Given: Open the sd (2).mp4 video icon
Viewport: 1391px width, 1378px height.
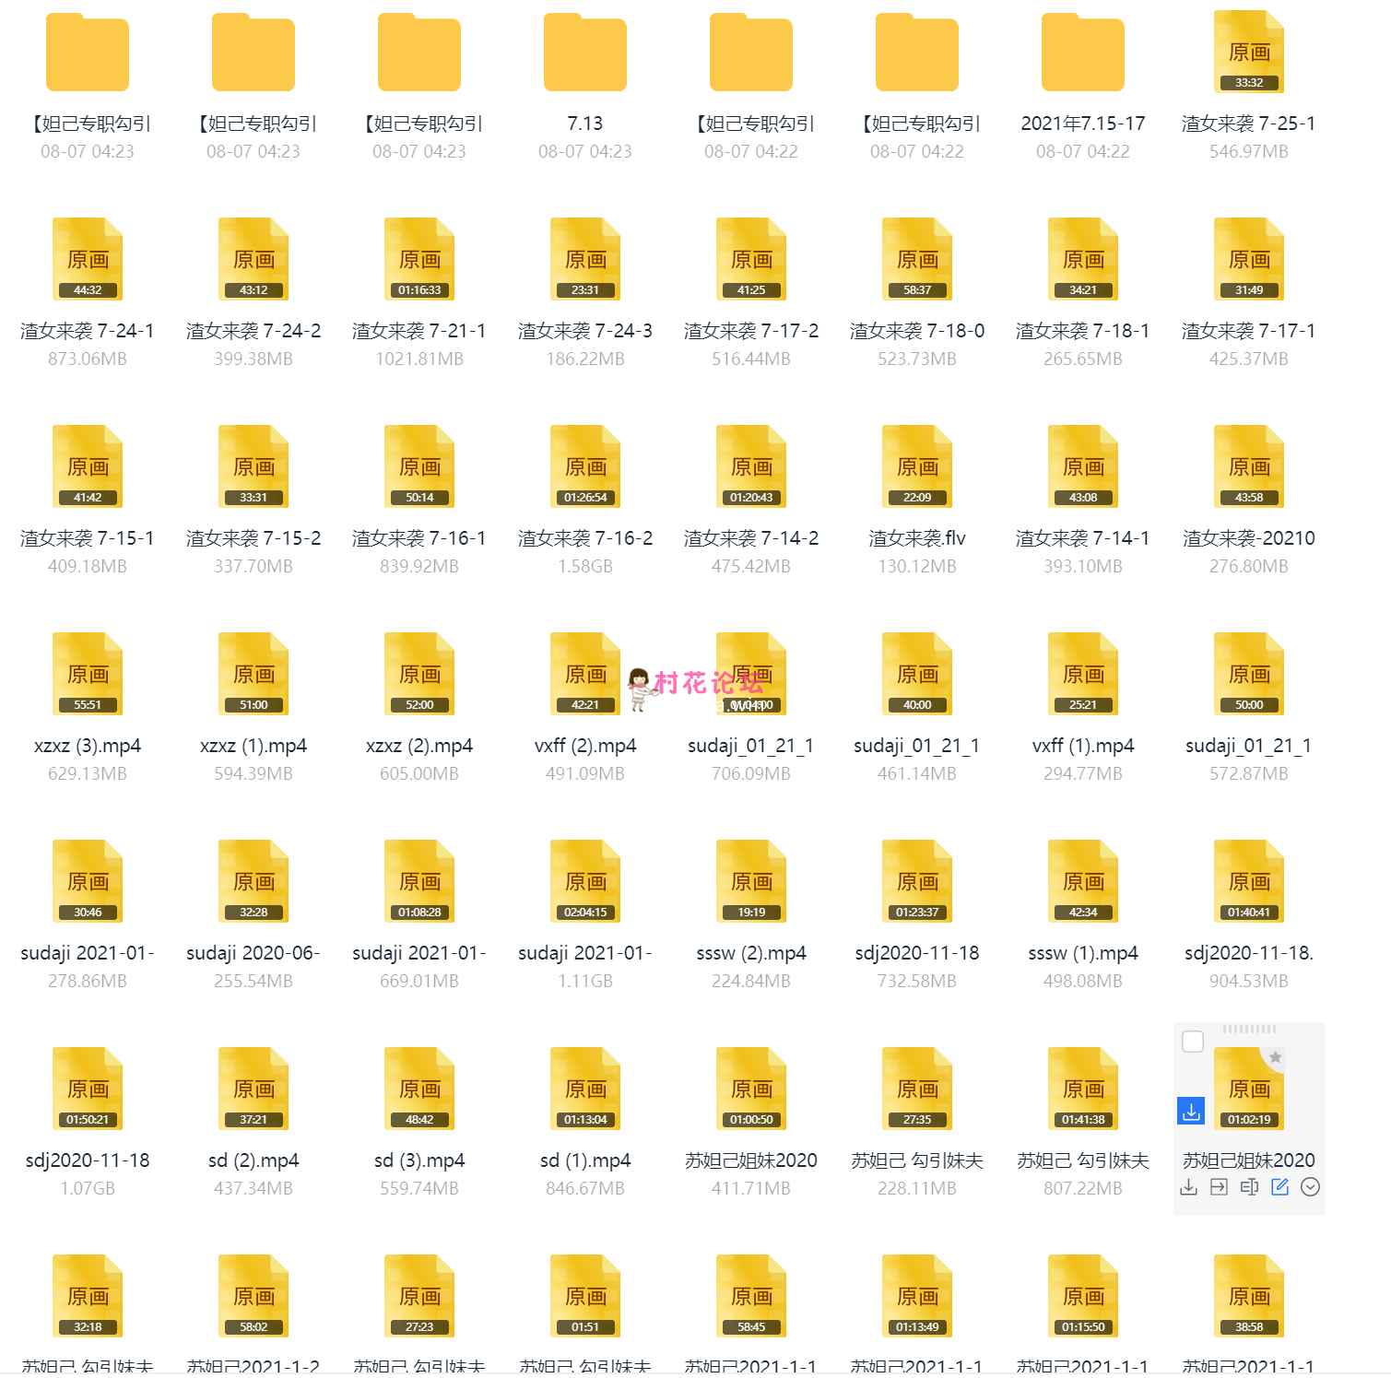Looking at the screenshot, I should coord(253,1089).
